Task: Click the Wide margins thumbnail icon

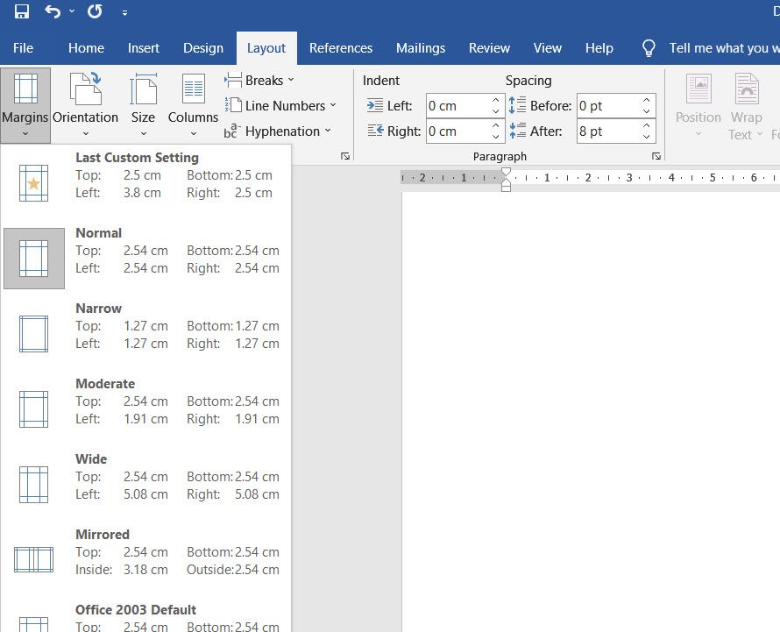Action: tap(34, 485)
